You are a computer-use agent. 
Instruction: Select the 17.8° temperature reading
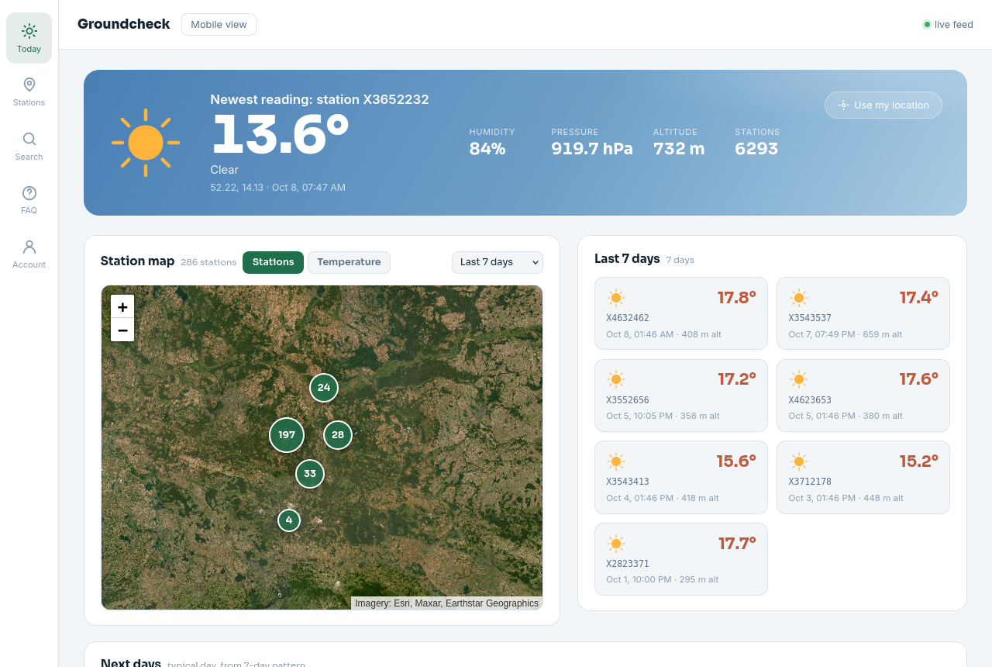point(736,298)
